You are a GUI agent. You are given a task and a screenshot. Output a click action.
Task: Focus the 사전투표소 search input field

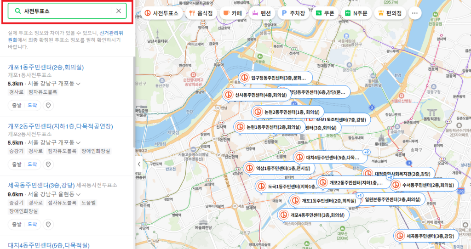point(67,11)
